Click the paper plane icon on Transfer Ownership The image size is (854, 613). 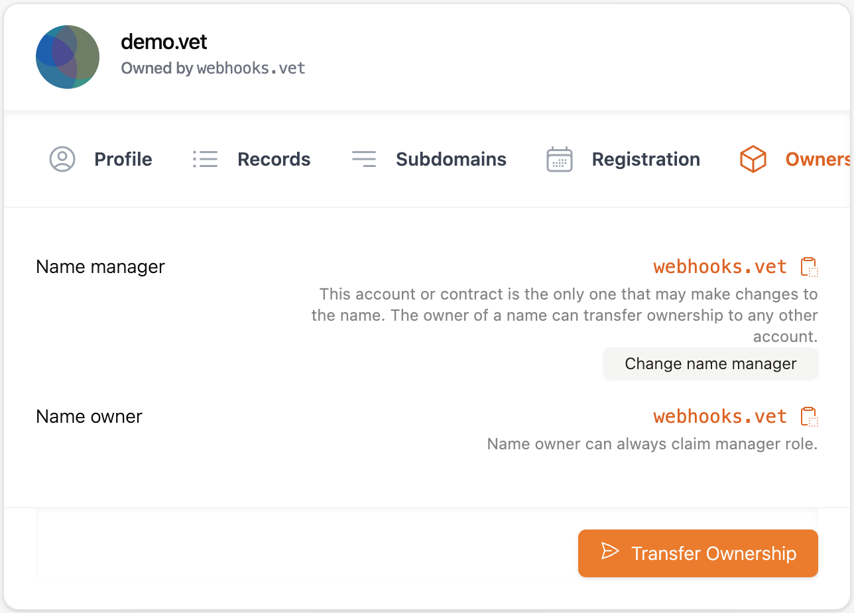(609, 552)
